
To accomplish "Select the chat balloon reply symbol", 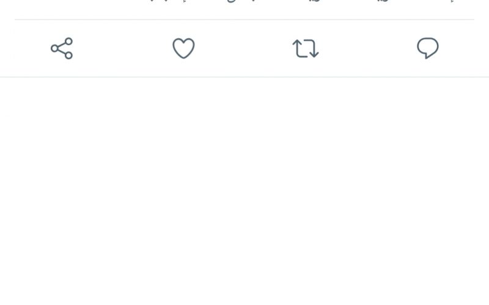I will click(428, 48).
